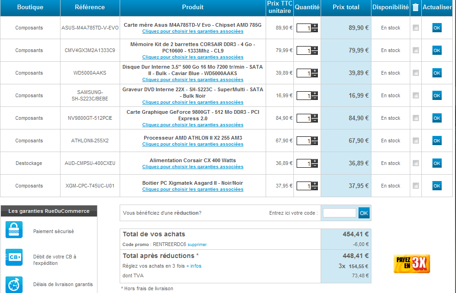Tick the delete checkbox for Corsair memory
The image size is (456, 293).
tap(416, 50)
